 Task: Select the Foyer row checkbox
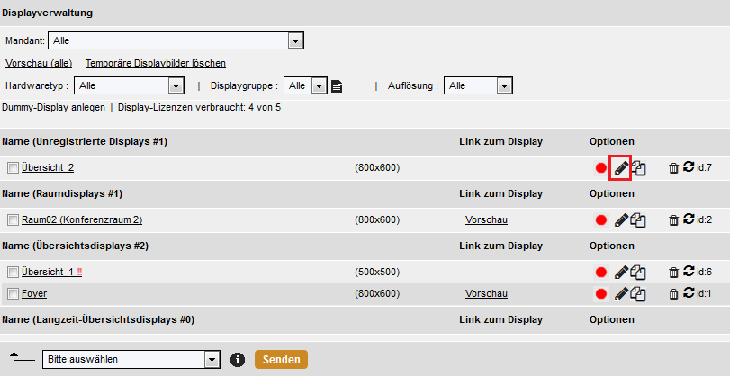tap(13, 293)
